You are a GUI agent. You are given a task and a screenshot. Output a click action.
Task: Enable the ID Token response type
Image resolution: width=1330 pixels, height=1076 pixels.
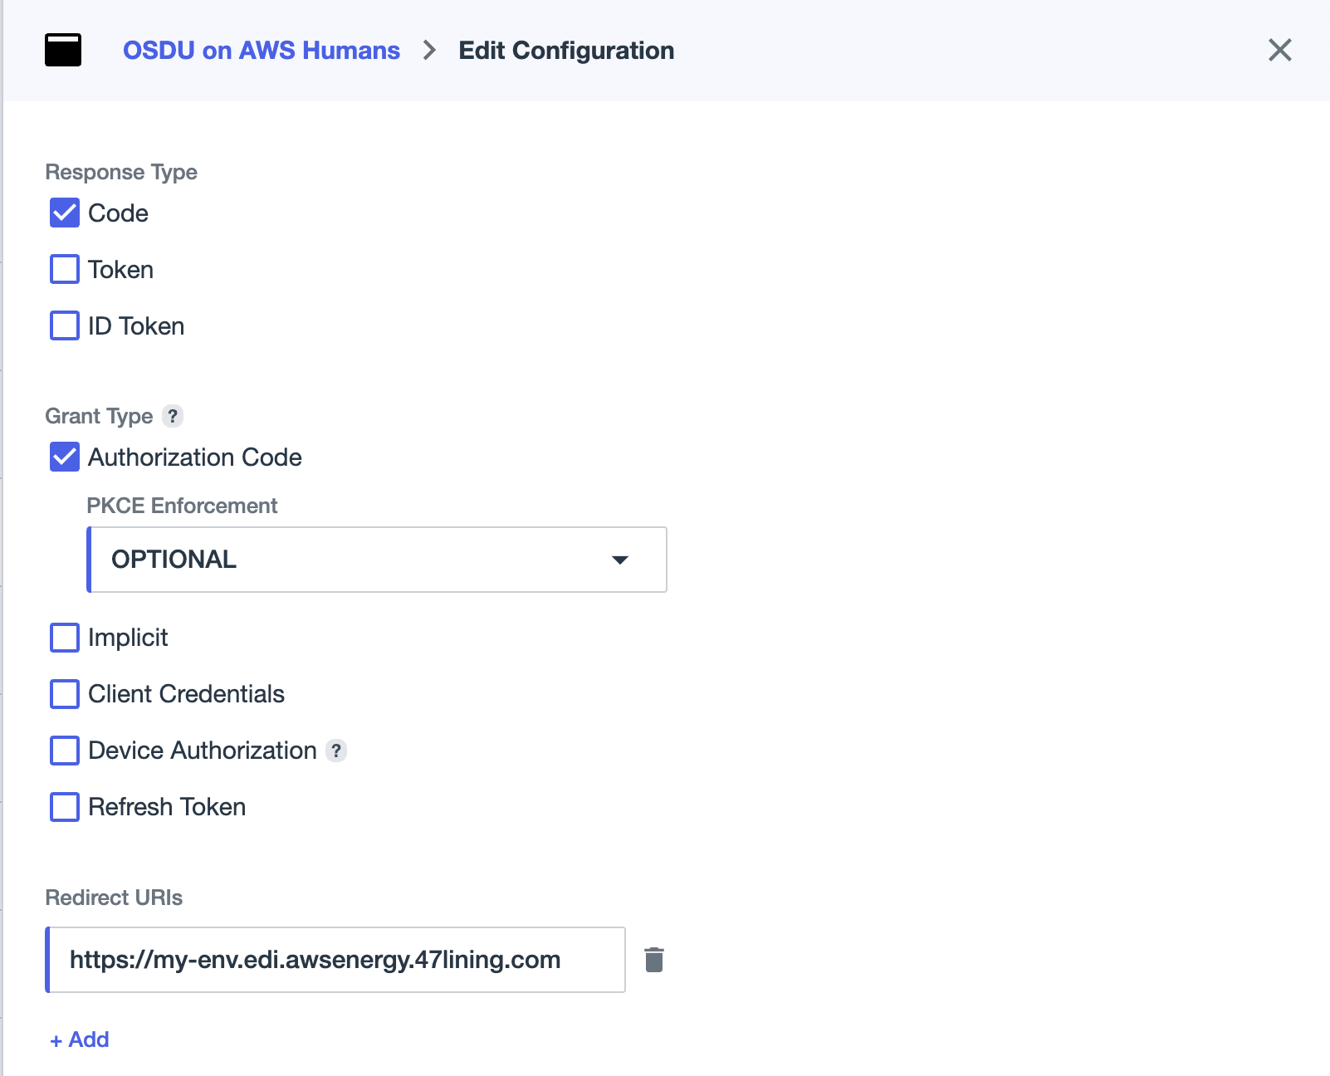point(65,326)
